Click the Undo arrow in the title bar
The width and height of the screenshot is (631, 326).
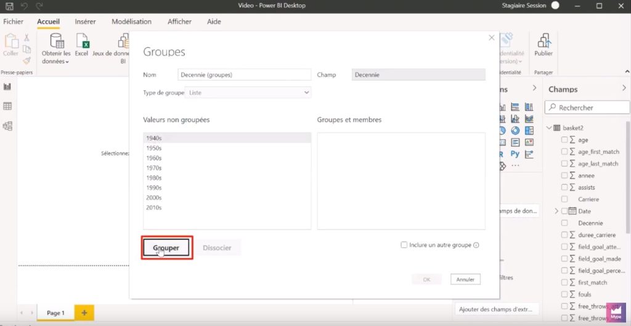[24, 6]
